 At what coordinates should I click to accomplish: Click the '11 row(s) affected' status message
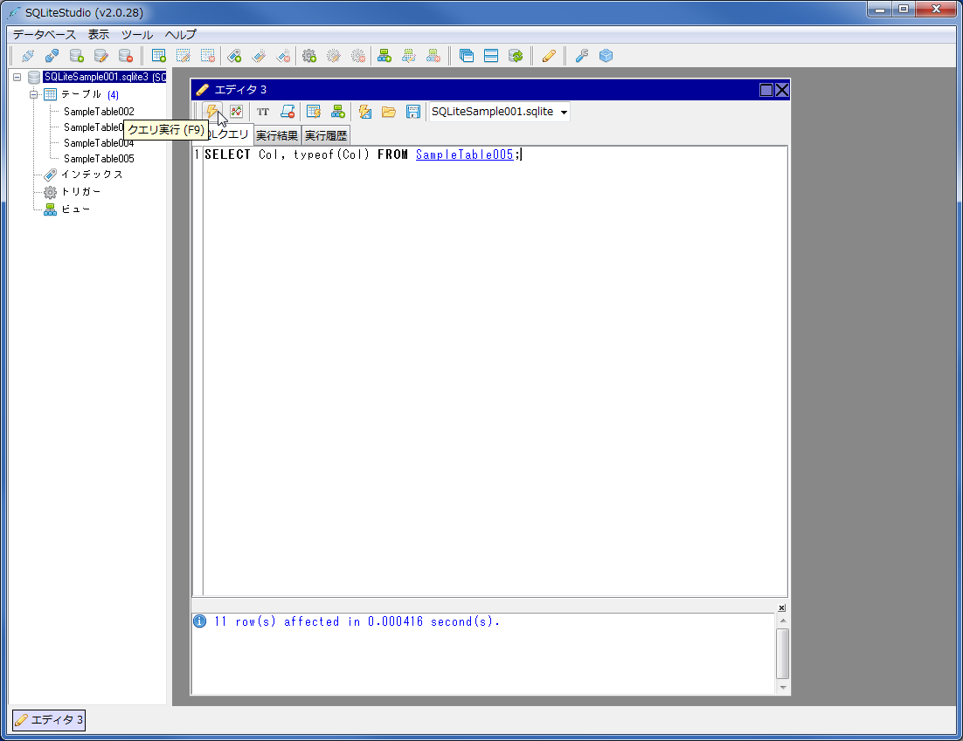click(x=357, y=621)
